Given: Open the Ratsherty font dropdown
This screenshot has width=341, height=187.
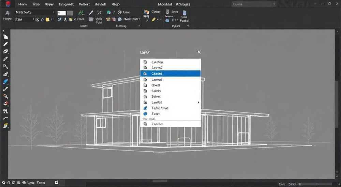Looking at the screenshot, I should [34, 12].
